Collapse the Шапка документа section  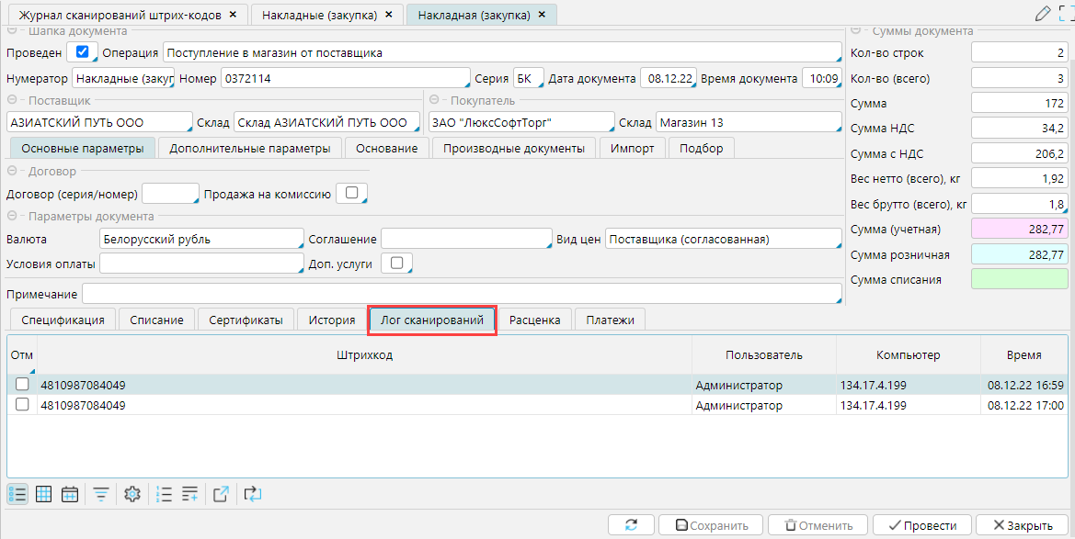click(x=11, y=31)
